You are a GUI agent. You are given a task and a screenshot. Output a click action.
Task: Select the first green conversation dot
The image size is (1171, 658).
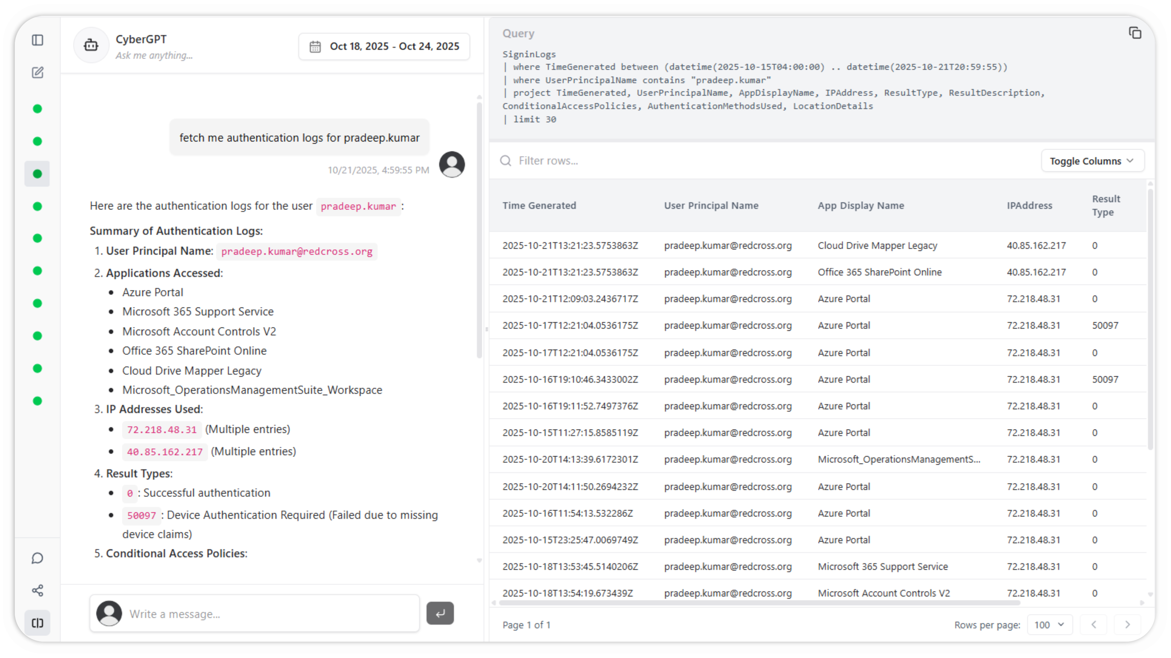(x=38, y=109)
